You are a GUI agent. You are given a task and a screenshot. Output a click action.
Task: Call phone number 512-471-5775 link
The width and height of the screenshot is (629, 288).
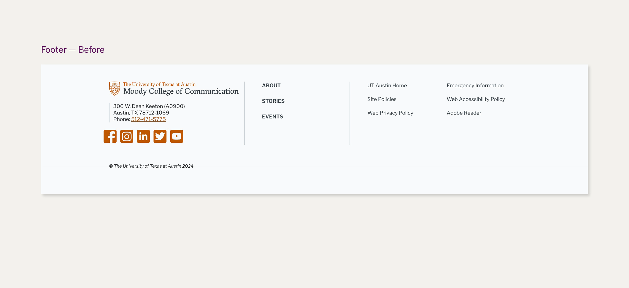(148, 119)
